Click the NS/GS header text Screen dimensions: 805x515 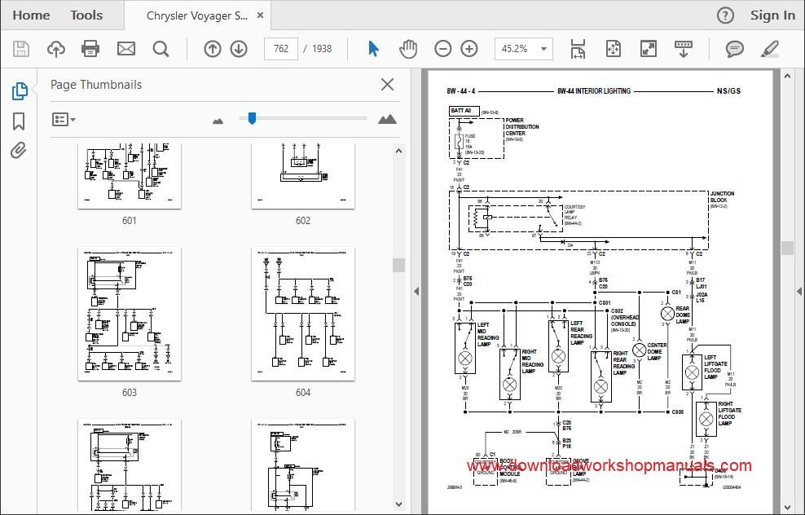(728, 91)
